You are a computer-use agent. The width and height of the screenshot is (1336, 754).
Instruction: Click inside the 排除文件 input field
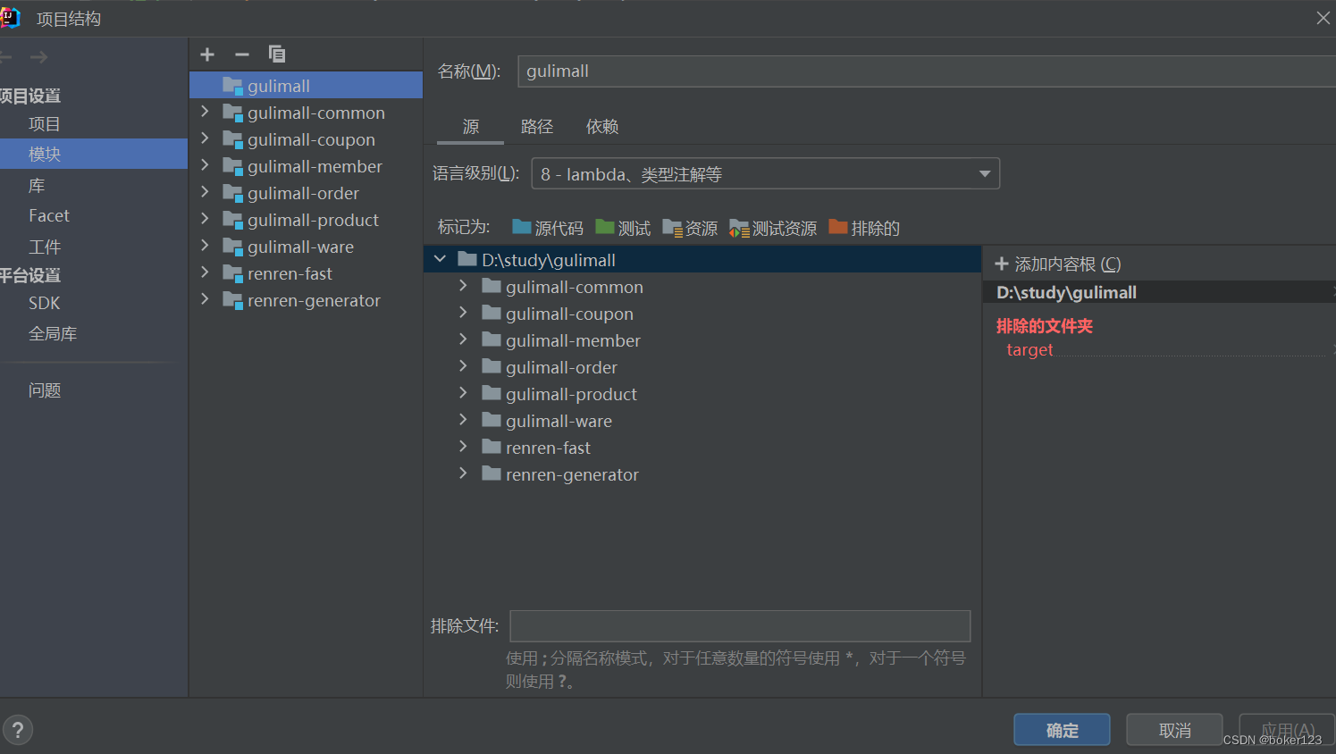tap(740, 625)
